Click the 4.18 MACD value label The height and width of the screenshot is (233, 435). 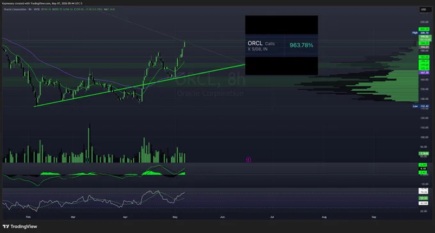click(423, 168)
